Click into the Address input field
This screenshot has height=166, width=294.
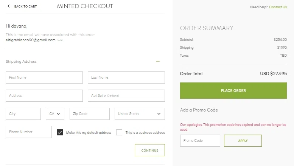point(44,96)
